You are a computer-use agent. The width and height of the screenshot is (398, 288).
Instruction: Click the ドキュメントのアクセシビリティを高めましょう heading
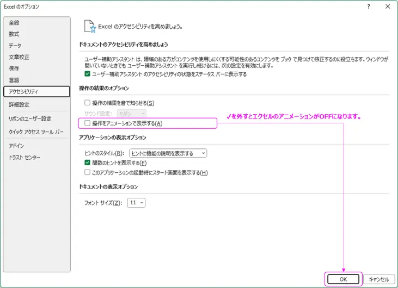[124, 45]
